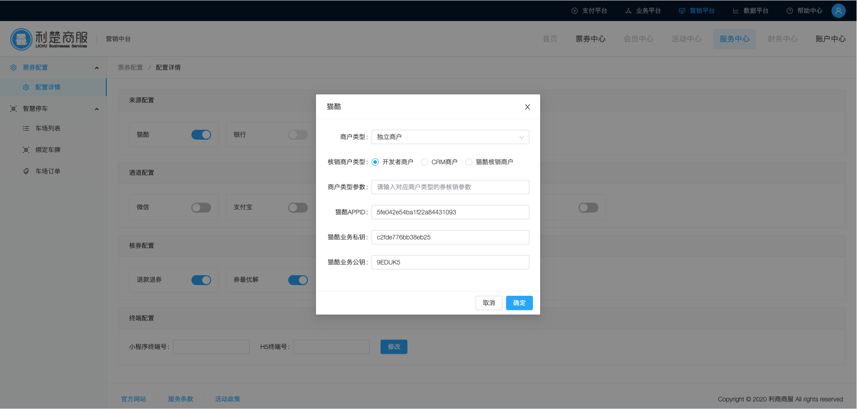857x409 pixels.
Task: Click the 智慧停车 sidebar icon
Action: (13, 109)
